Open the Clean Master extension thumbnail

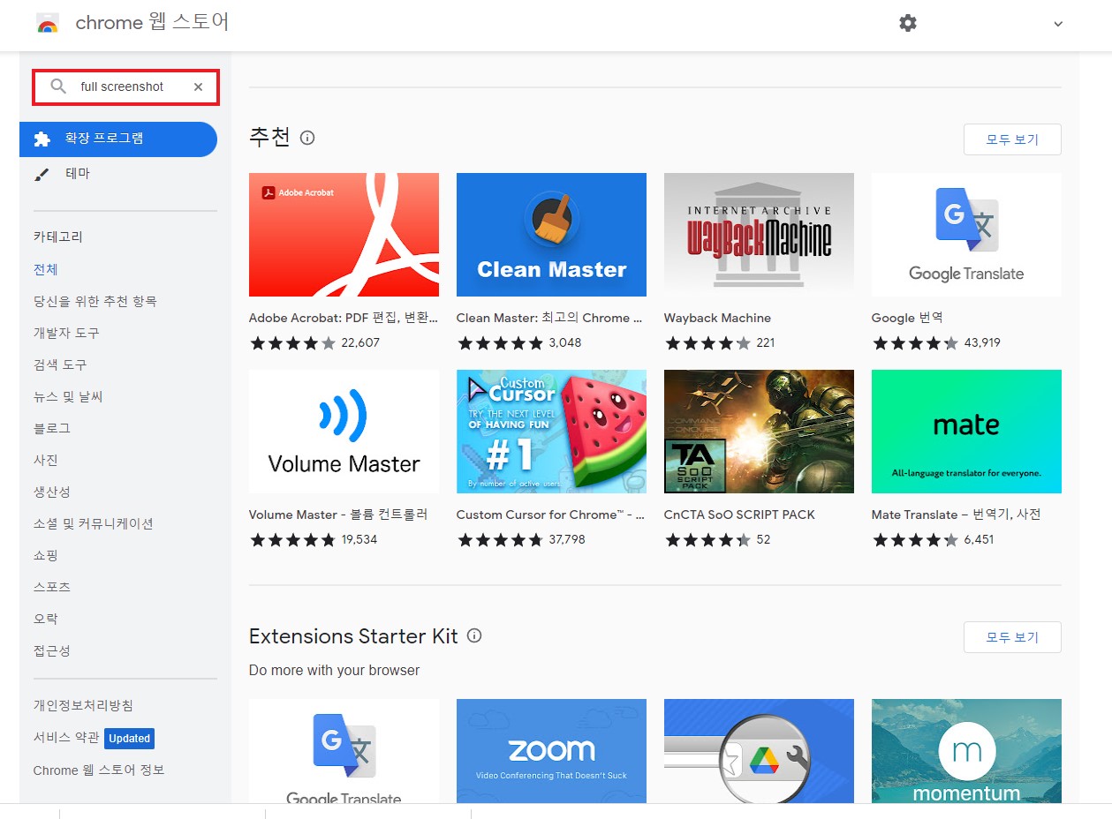click(551, 235)
